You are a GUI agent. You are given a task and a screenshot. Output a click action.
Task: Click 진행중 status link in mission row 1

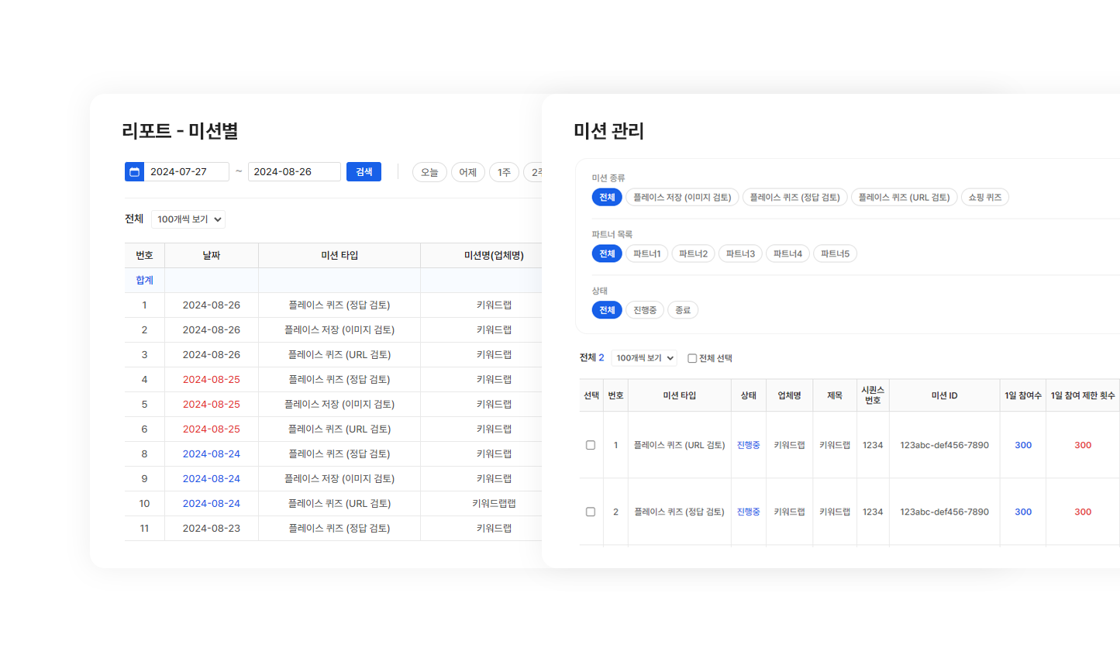pos(748,445)
